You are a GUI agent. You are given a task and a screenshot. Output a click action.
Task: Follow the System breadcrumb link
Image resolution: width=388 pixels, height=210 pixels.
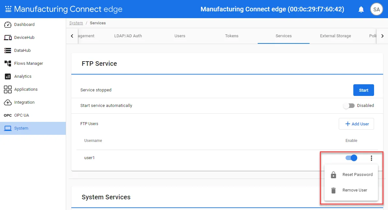coord(76,23)
